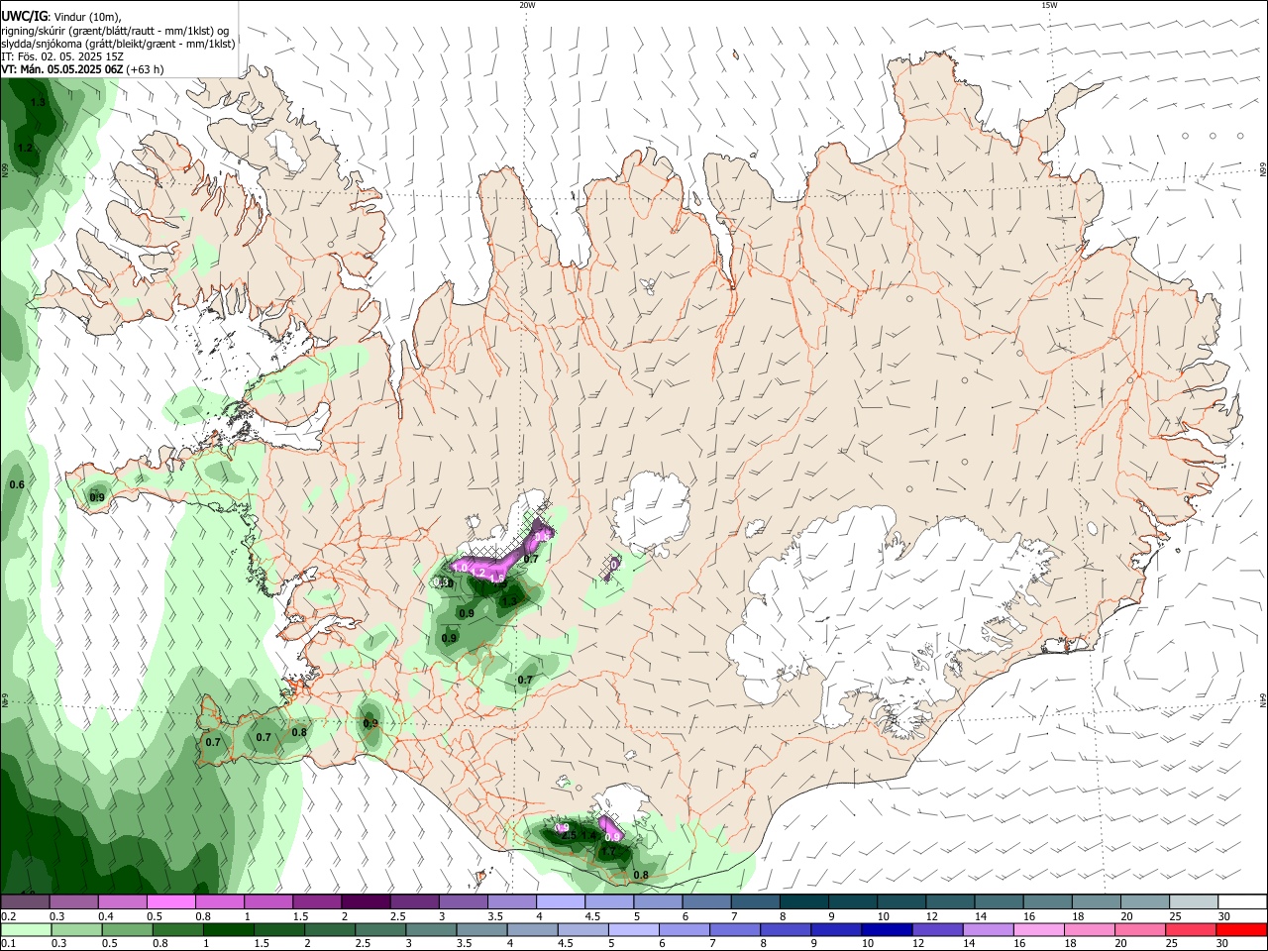Pick the dark teal 8 snow legend swatch
This screenshot has width=1268, height=951.
pyautogui.click(x=803, y=901)
